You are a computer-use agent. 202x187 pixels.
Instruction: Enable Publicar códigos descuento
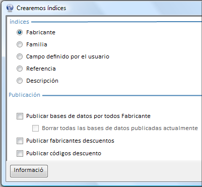click(x=20, y=153)
